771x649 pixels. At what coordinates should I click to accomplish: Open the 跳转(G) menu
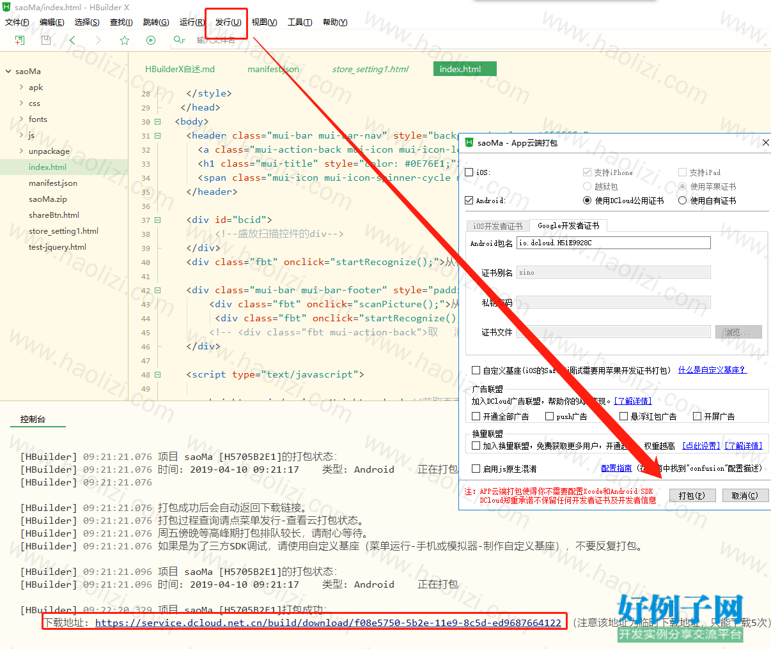[156, 22]
